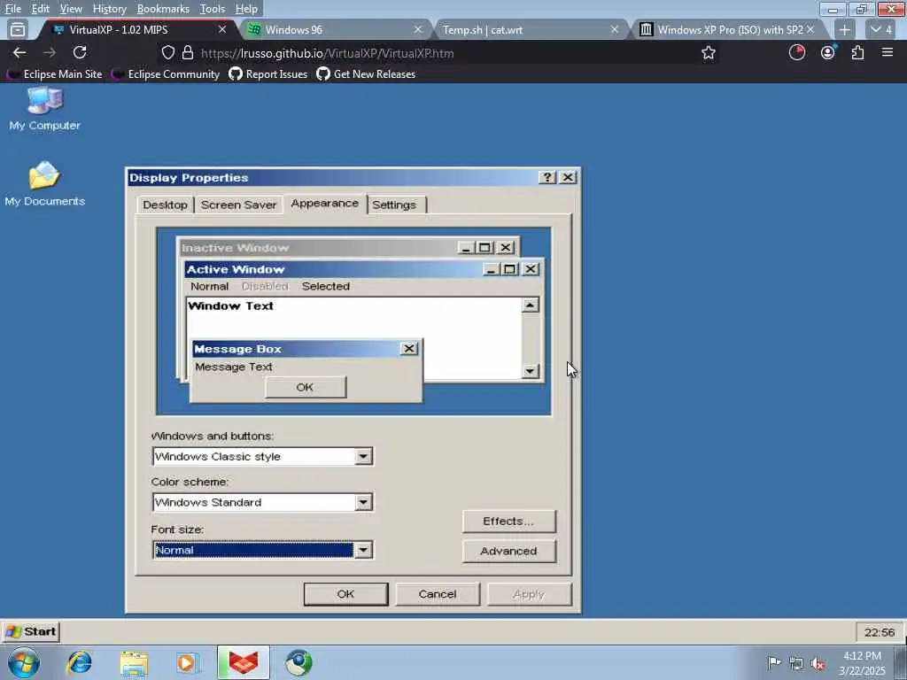Open Color scheme dropdown arrow
Image resolution: width=907 pixels, height=680 pixels.
(362, 502)
